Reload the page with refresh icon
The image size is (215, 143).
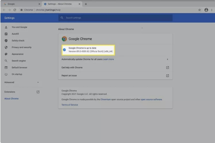(15, 10)
